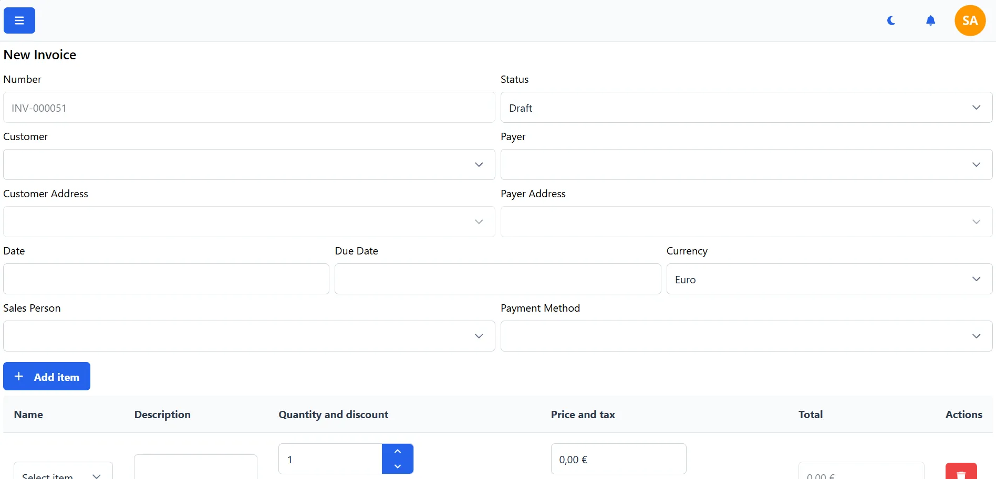Click the Add item button
This screenshot has height=479, width=996.
(x=46, y=376)
